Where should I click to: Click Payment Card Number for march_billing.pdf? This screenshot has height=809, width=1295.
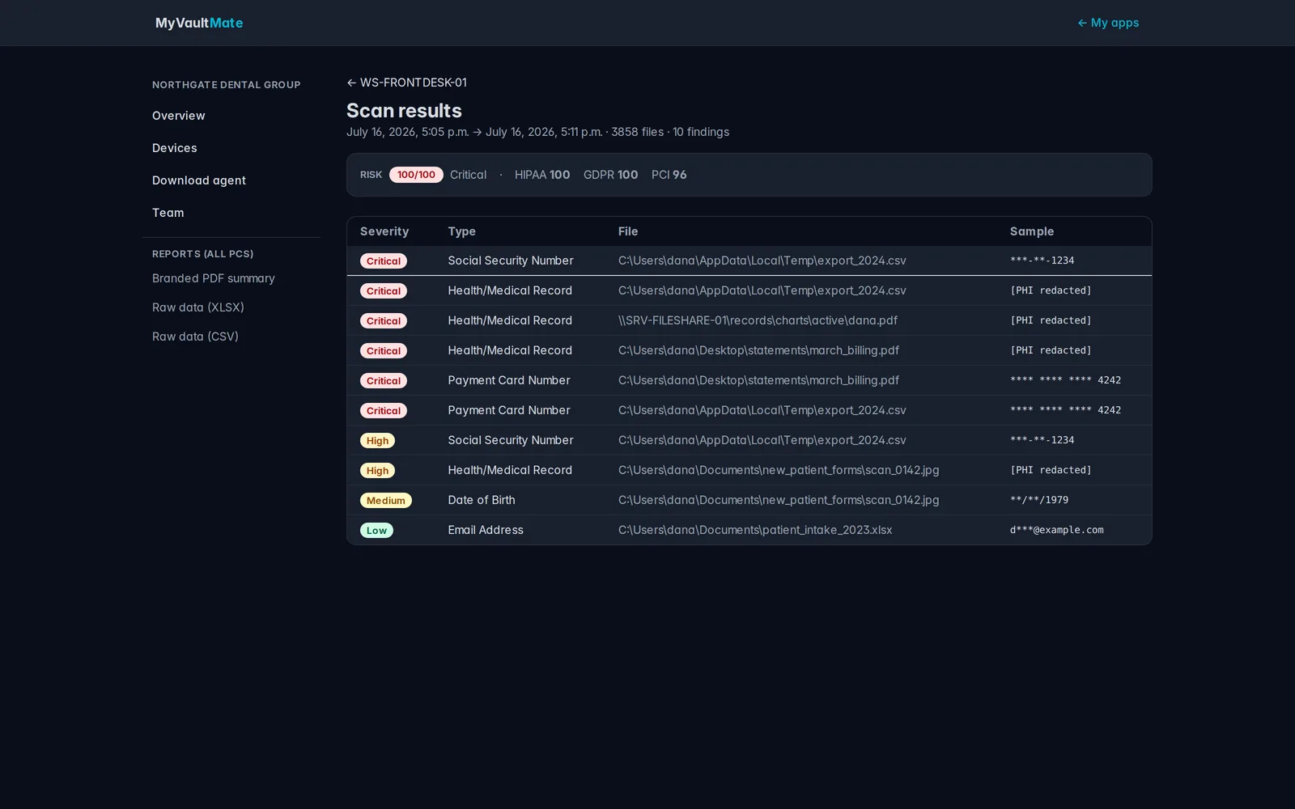coord(509,380)
